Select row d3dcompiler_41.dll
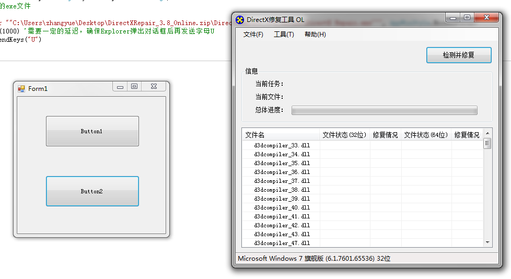This screenshot has width=511, height=279. pyautogui.click(x=363, y=216)
